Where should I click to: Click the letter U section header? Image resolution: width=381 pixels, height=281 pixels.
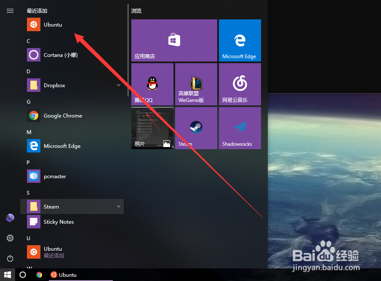(29, 238)
